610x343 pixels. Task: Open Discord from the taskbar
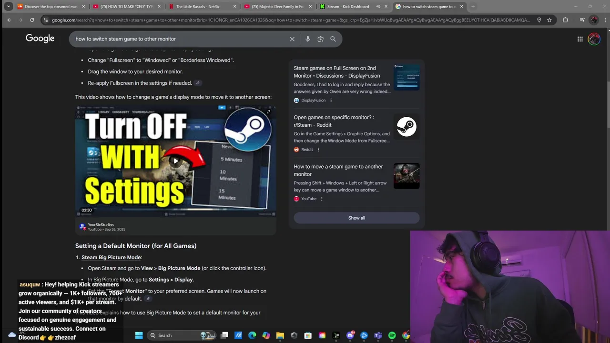point(350,335)
